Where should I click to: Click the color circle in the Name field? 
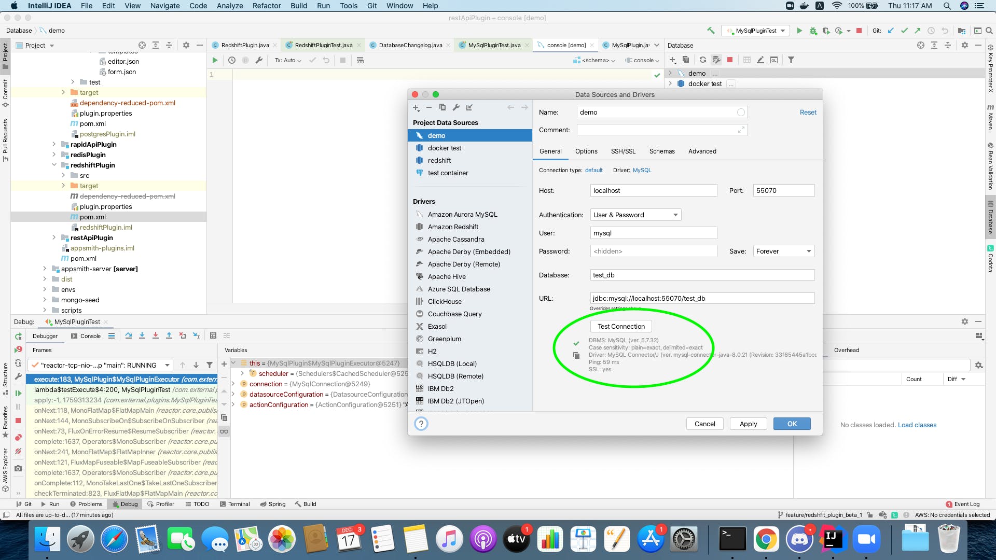click(x=741, y=112)
